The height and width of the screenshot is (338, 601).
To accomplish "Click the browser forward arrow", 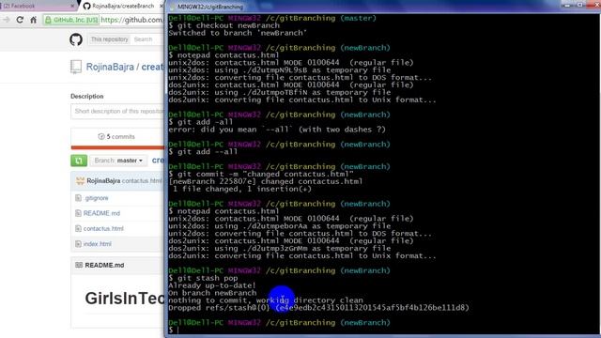I will click(x=7, y=20).
